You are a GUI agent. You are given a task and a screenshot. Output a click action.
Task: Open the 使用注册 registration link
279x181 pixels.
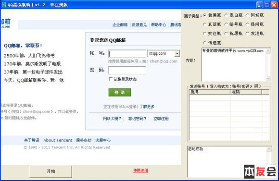140,170
